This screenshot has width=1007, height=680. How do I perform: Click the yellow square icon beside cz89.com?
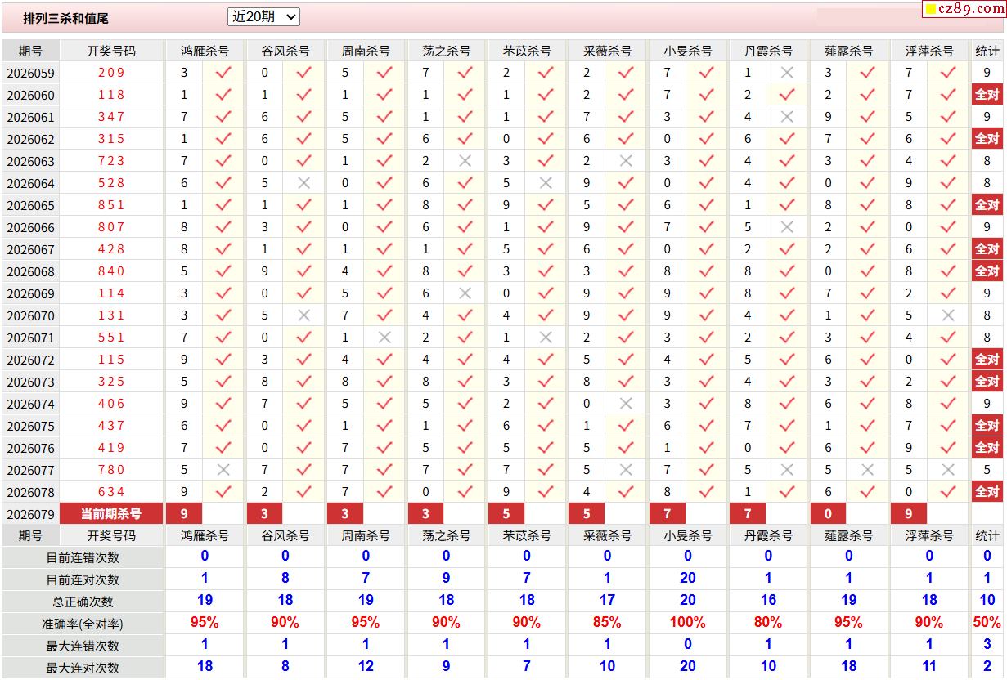click(931, 10)
